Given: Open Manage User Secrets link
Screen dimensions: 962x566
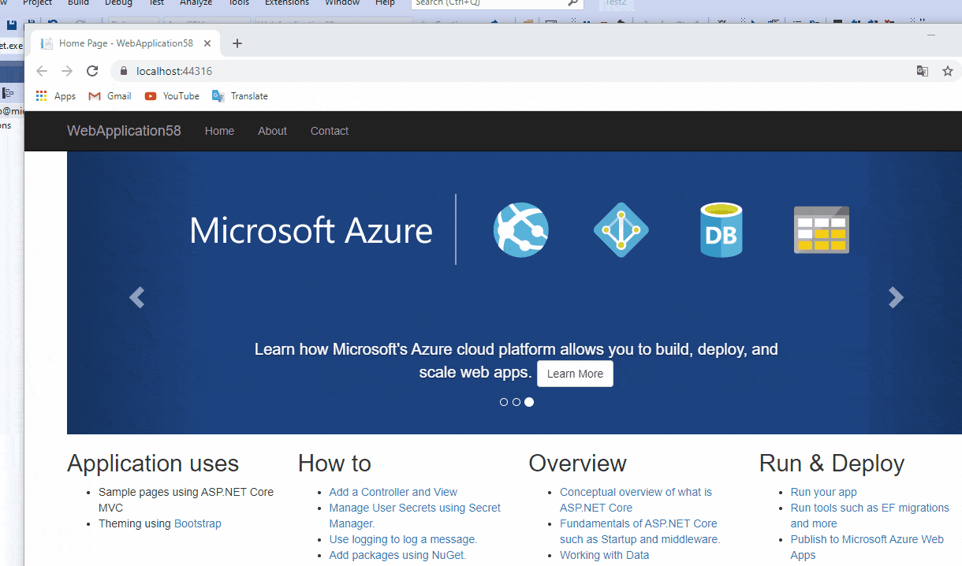Looking at the screenshot, I should 415,516.
